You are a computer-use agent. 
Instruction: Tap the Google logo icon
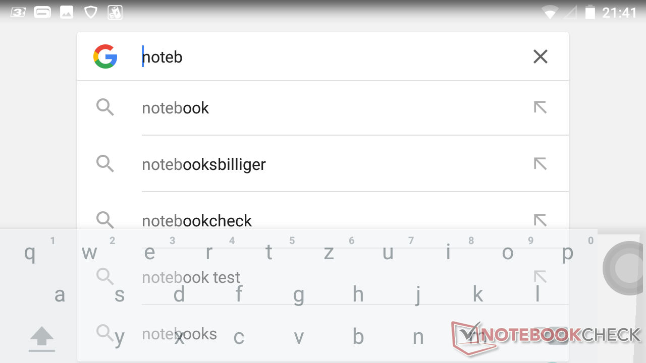(x=105, y=56)
